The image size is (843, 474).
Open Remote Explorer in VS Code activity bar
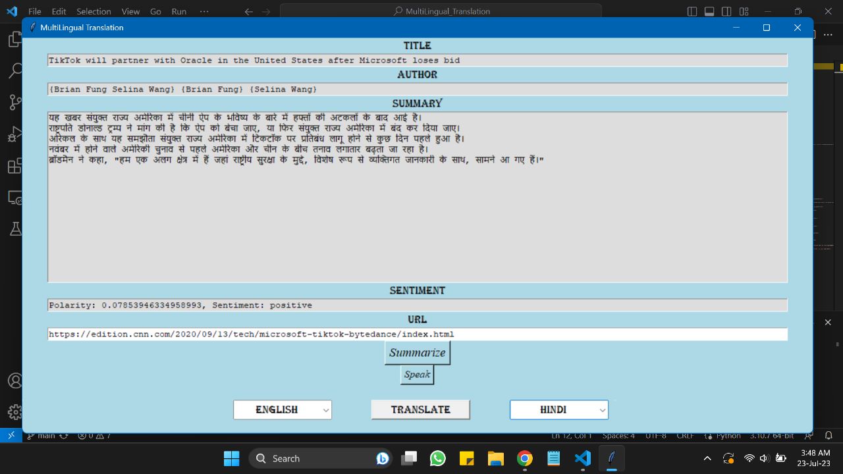14,197
